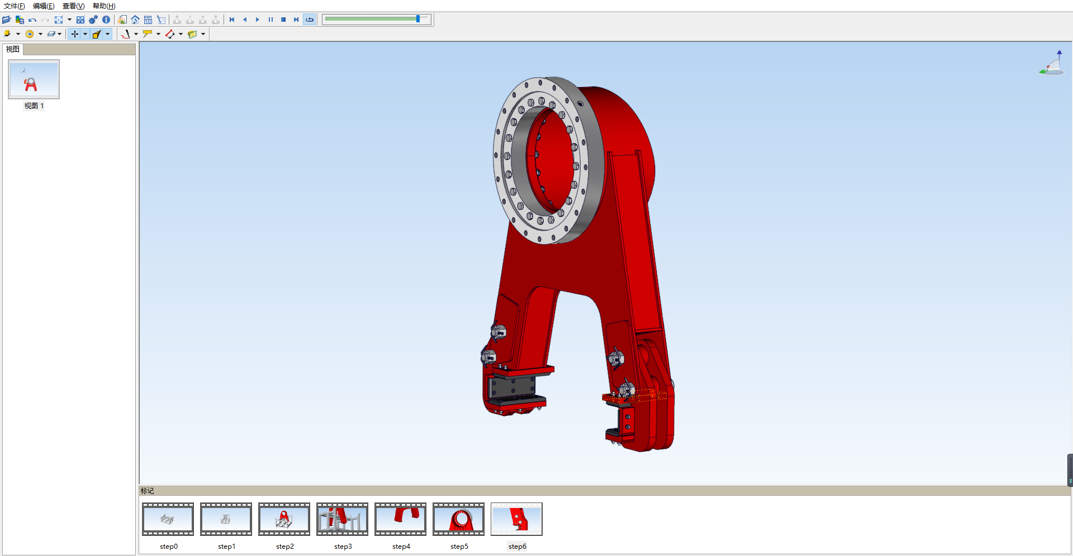The image size is (1073, 556).
Task: Open the green folder dropdown arrow
Action: click(x=203, y=34)
